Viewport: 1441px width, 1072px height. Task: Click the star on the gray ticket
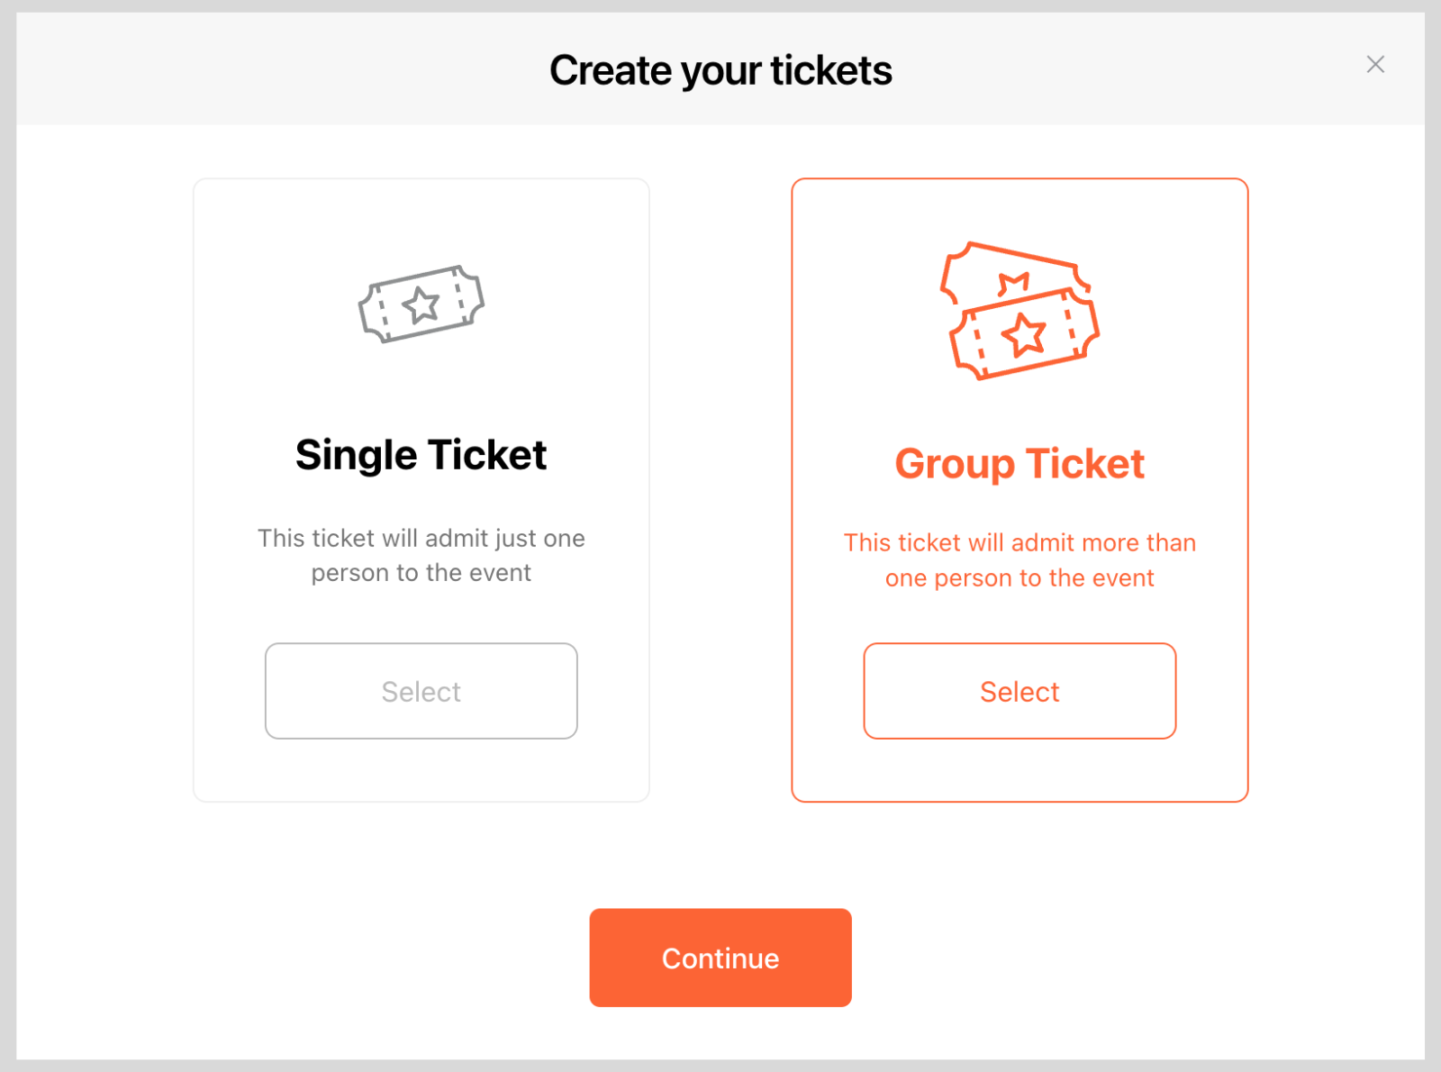click(421, 305)
